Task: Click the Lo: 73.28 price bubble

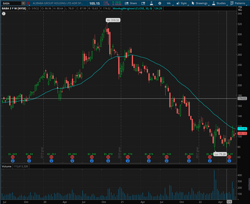Action: click(220, 154)
